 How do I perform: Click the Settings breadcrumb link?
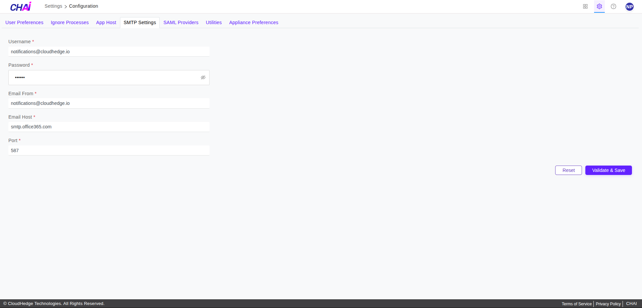point(53,6)
